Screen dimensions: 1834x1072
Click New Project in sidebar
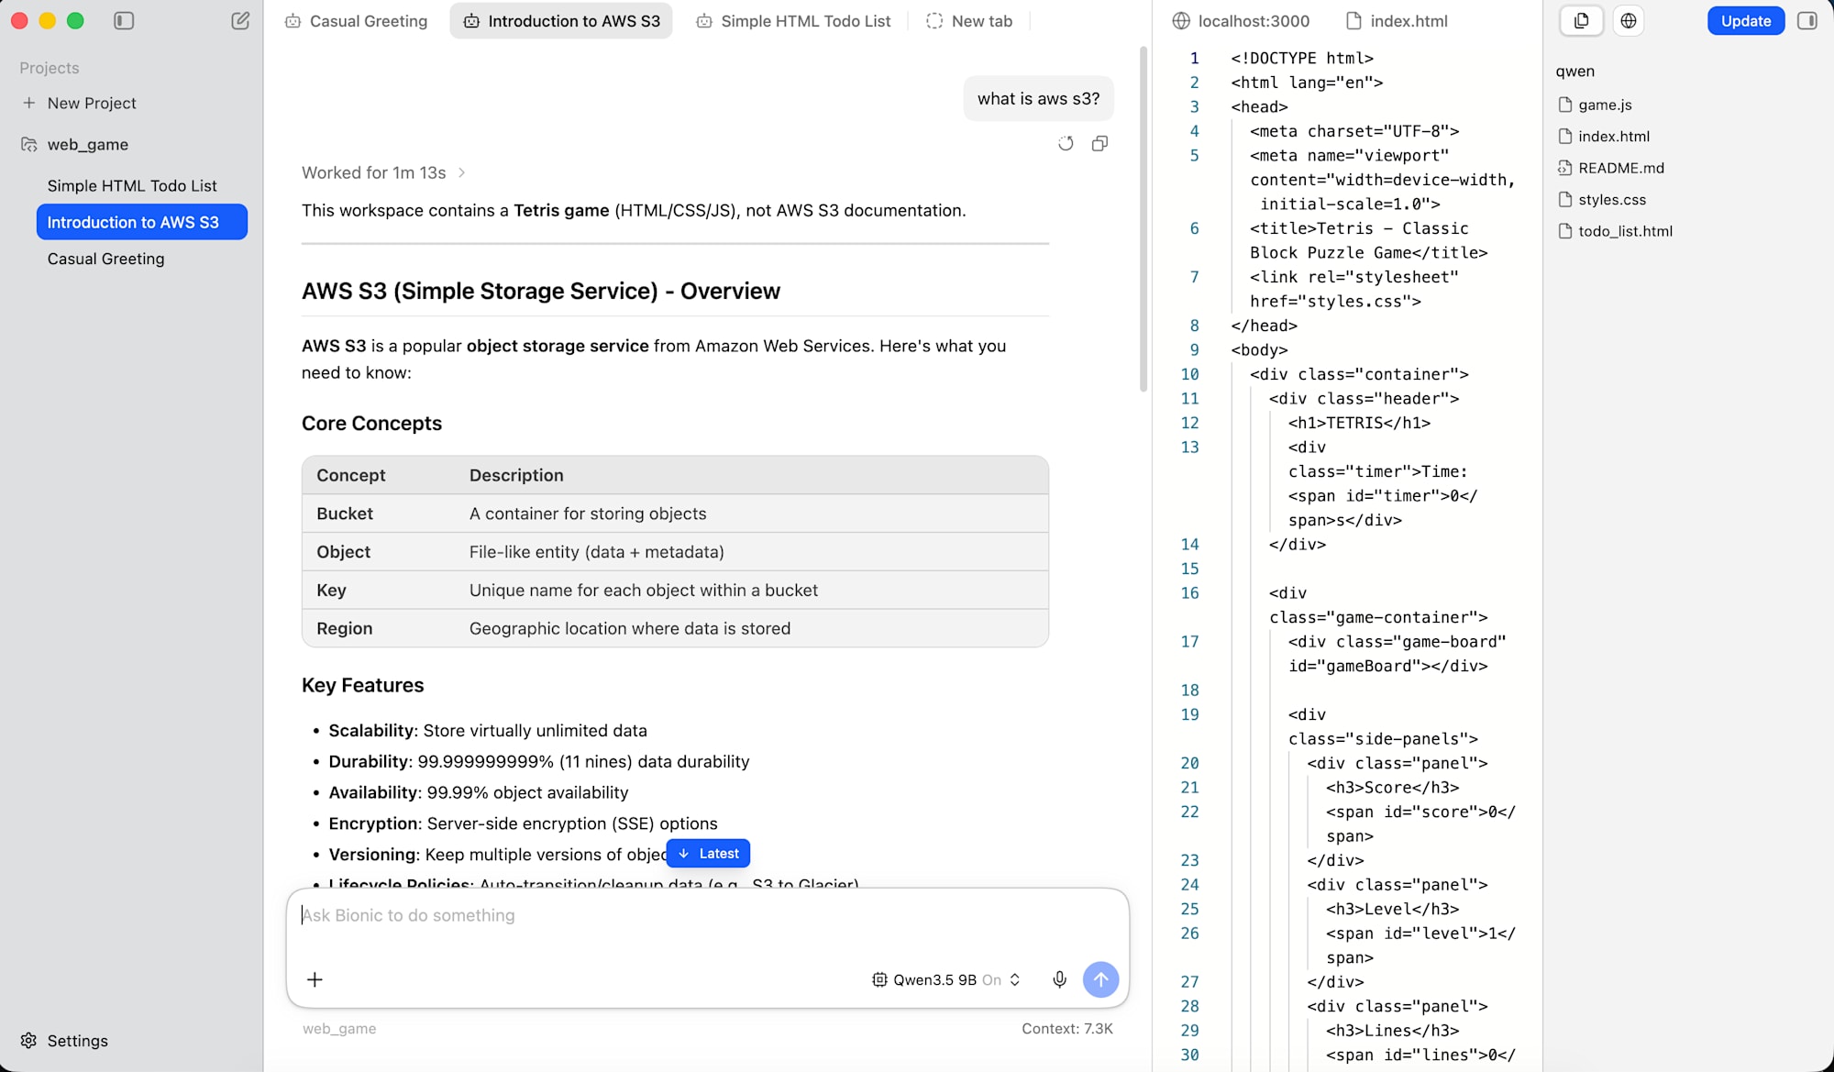click(x=92, y=103)
